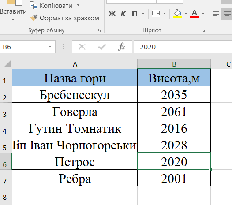Screen dimensions: 232x205
Task: Toggle bold formatting (Ж)
Action: point(112,14)
